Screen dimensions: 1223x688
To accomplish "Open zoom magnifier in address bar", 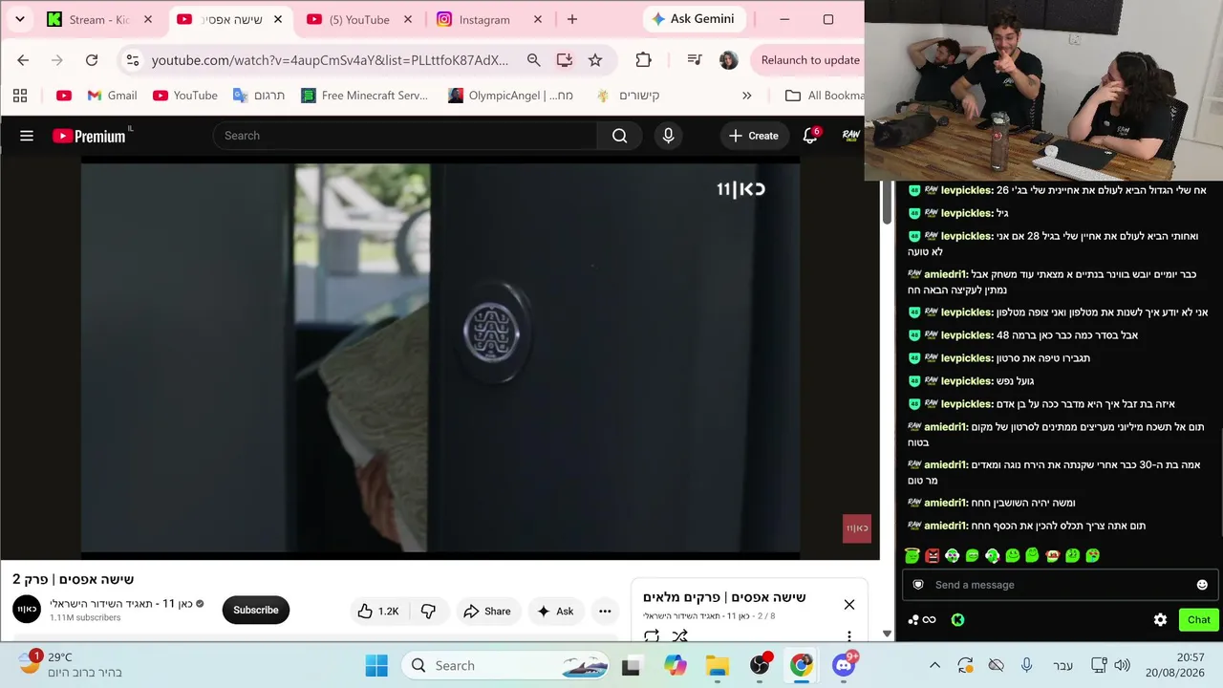I will [x=534, y=60].
